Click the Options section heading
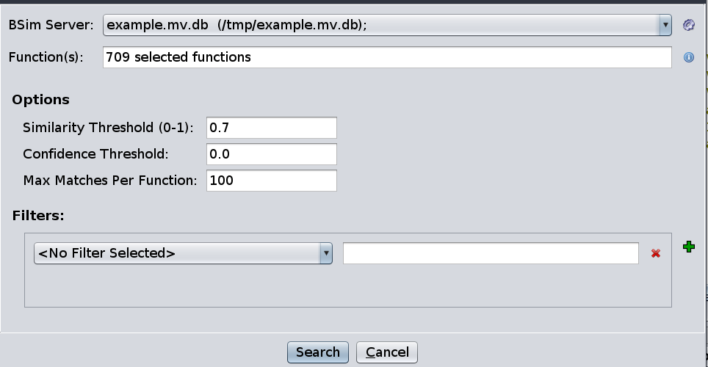The image size is (708, 367). pos(40,100)
